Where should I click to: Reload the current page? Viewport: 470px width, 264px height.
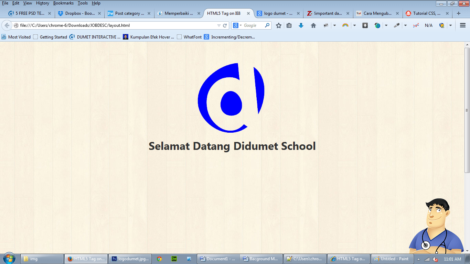225,25
